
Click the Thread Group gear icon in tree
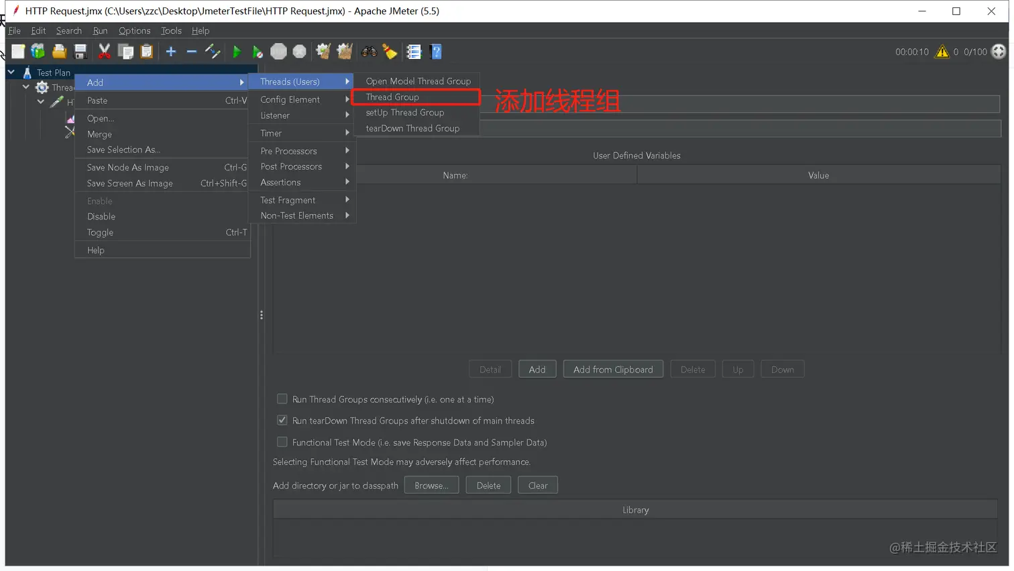coord(42,88)
